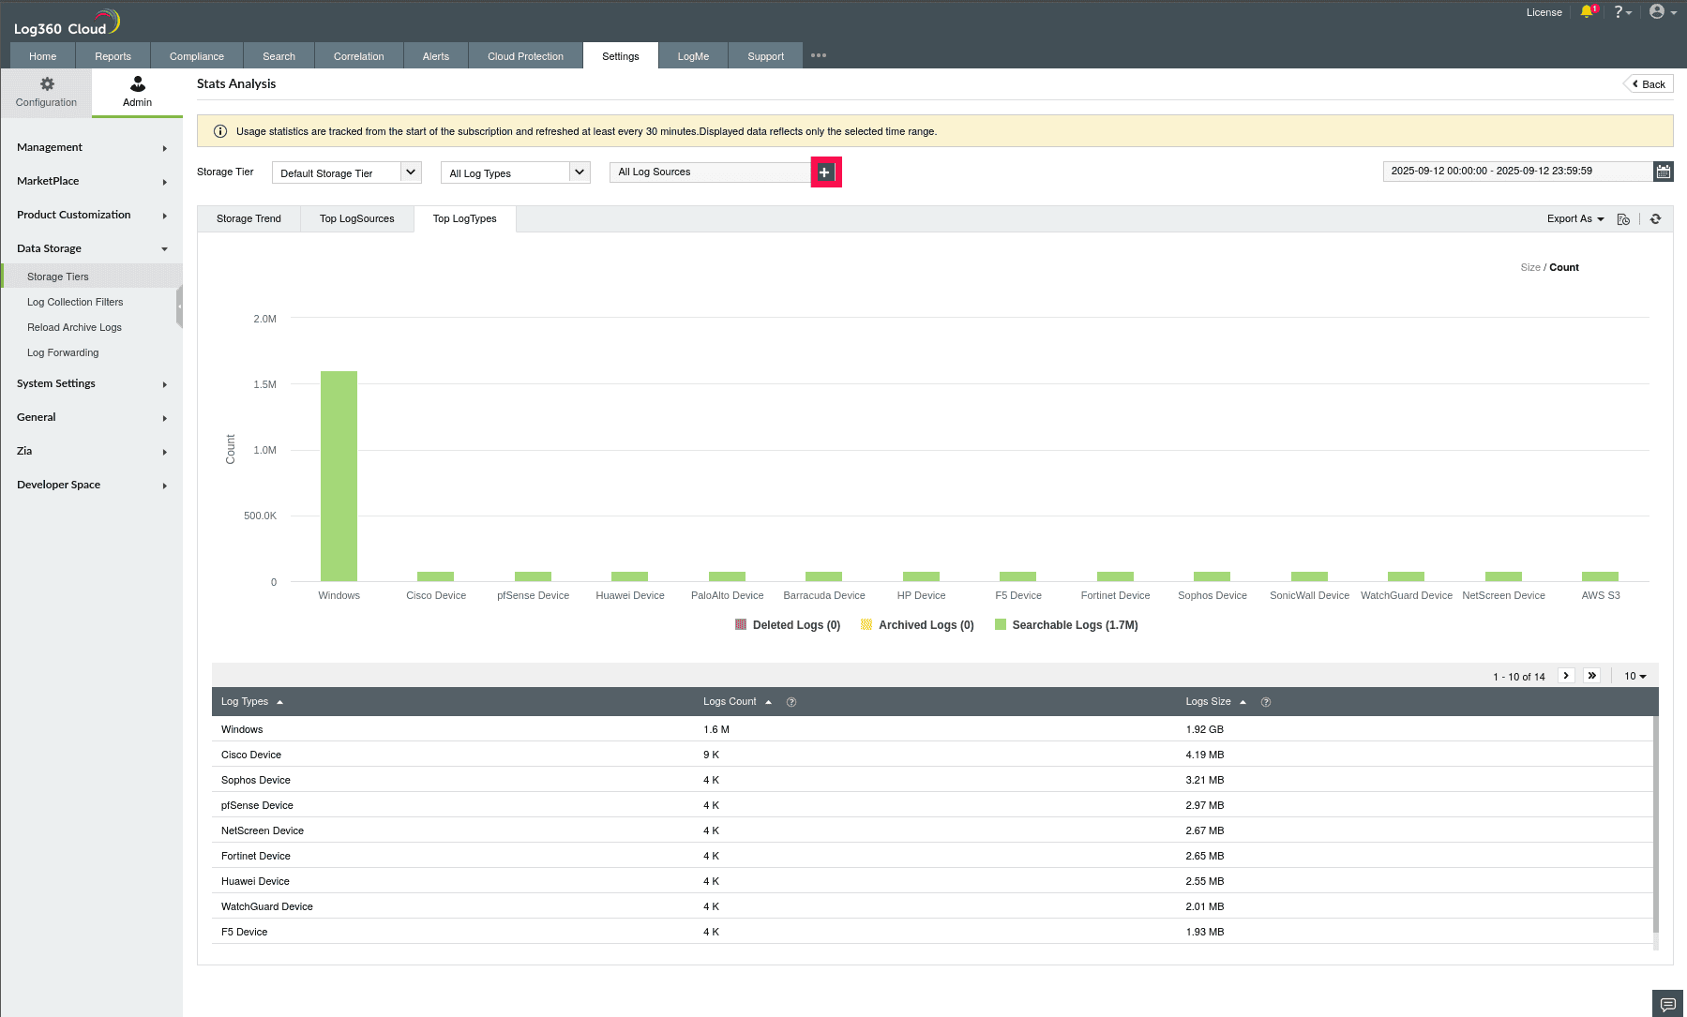Open the LogMe main tab
The height and width of the screenshot is (1017, 1687).
pyautogui.click(x=694, y=56)
